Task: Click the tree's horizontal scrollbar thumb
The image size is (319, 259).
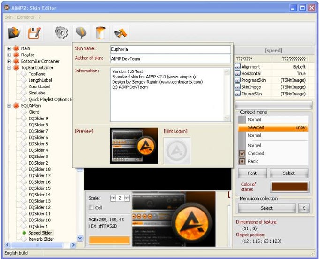Action: pos(37,245)
